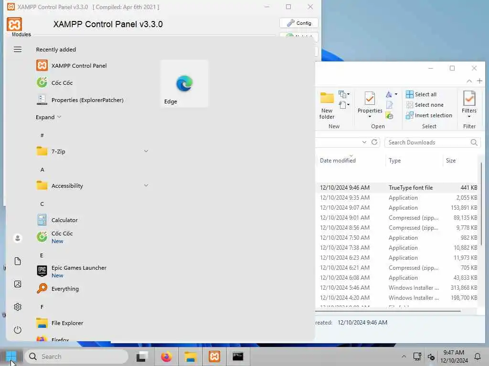
Task: Click the Edit icon in Open group
Action: coord(389,105)
